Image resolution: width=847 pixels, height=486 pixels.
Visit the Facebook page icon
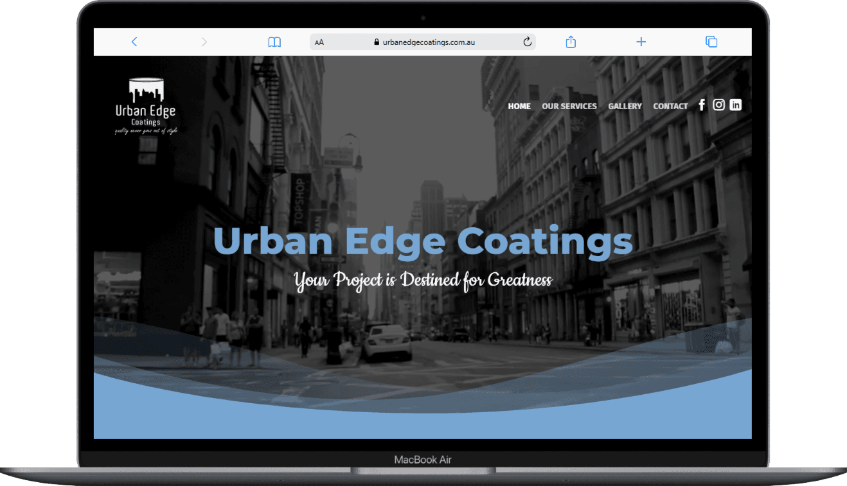702,105
